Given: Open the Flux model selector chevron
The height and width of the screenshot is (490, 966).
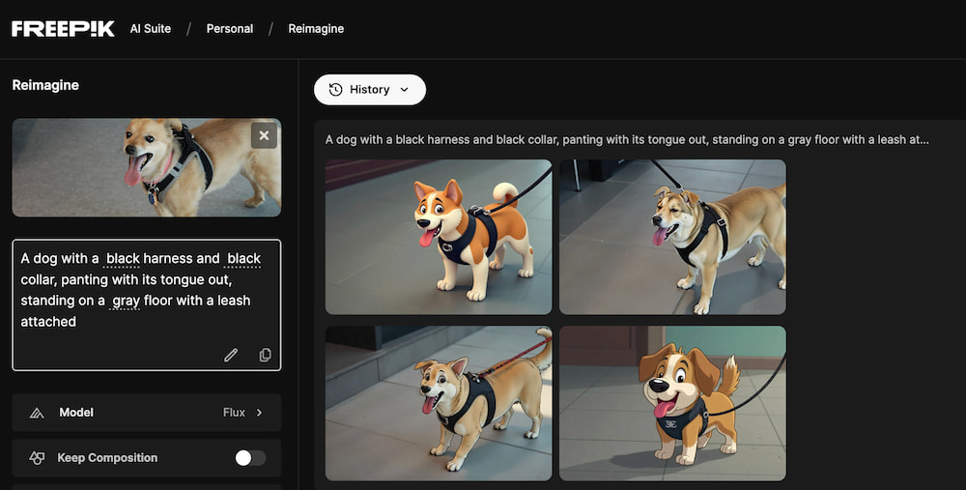Looking at the screenshot, I should tap(259, 413).
